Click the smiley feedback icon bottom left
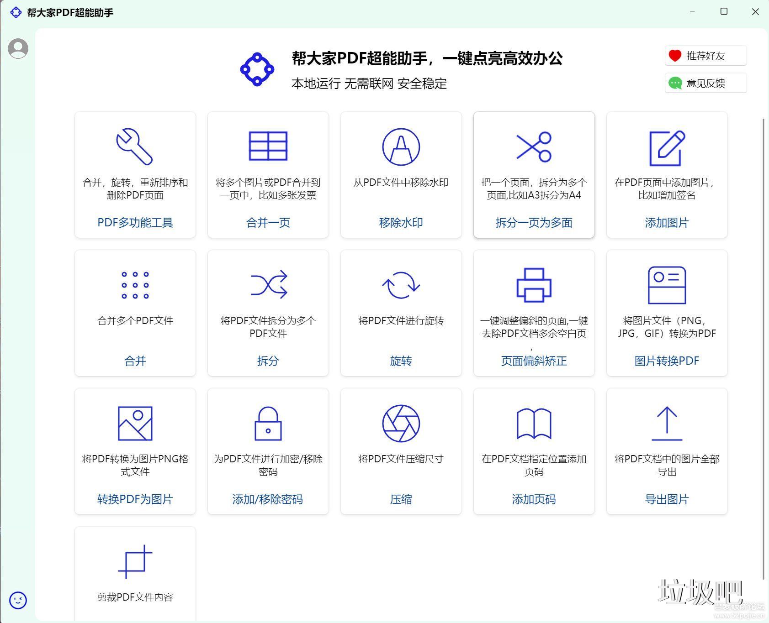Screen dimensions: 769x623 [x=18, y=601]
